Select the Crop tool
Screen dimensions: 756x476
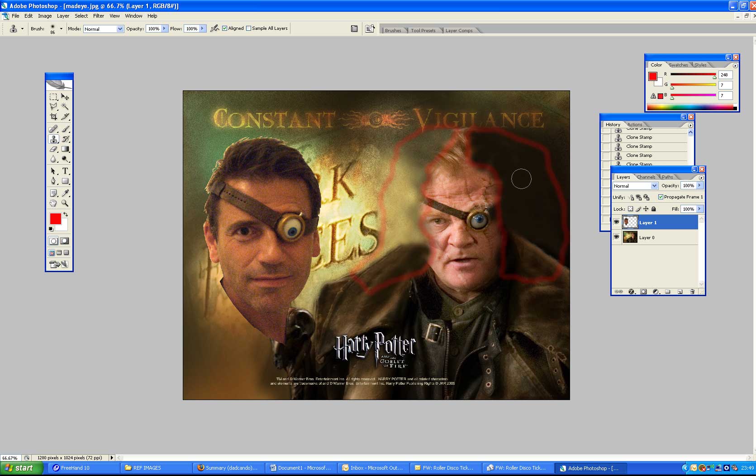[x=53, y=117]
